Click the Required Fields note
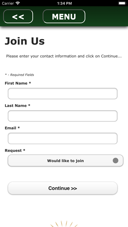 point(19,75)
